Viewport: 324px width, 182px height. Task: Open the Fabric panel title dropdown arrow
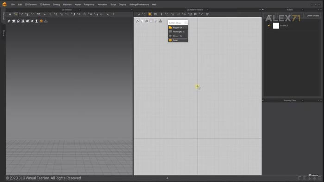coord(302,10)
